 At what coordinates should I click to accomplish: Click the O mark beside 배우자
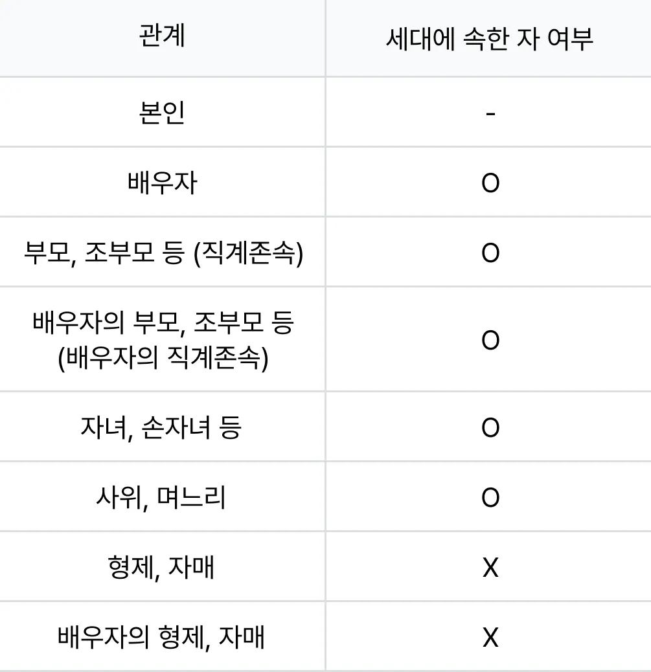click(x=490, y=183)
